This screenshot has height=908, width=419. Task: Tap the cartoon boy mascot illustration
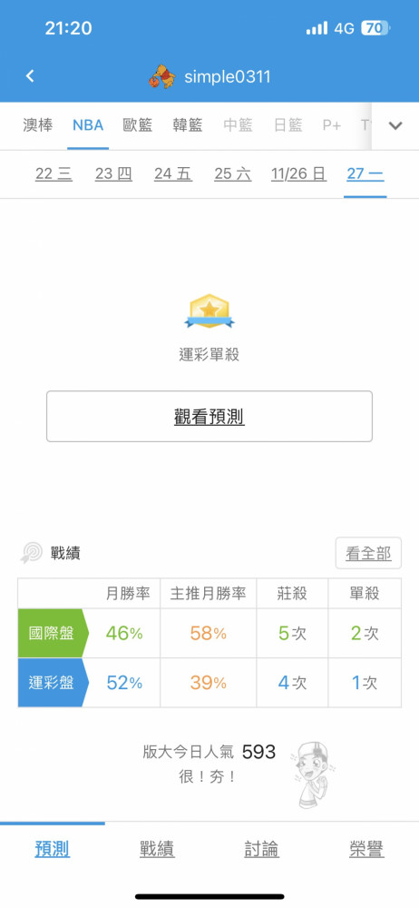(x=312, y=775)
